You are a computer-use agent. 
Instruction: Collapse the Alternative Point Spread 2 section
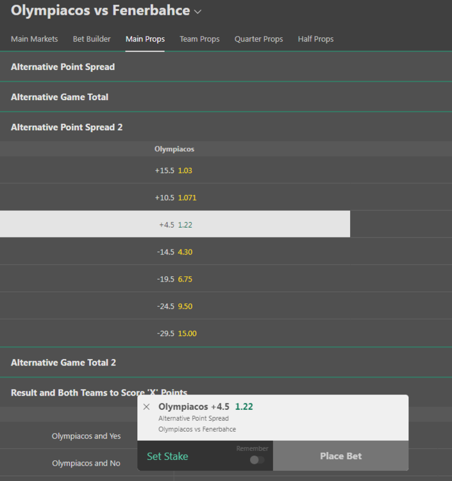pyautogui.click(x=226, y=127)
